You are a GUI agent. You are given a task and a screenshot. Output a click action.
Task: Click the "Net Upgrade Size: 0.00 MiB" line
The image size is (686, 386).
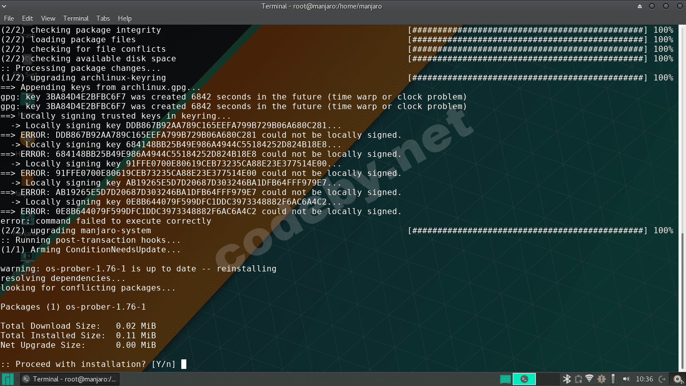78,345
